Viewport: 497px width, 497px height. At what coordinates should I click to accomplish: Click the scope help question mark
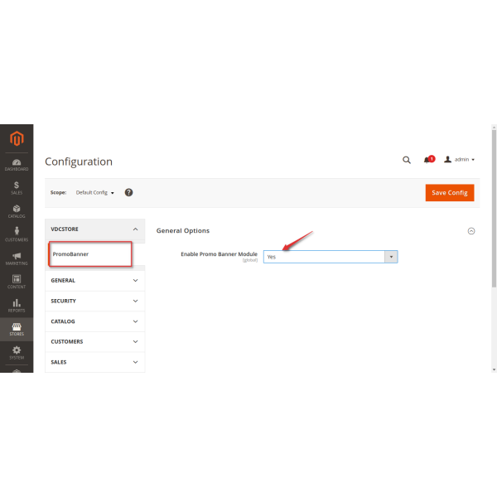pos(129,192)
